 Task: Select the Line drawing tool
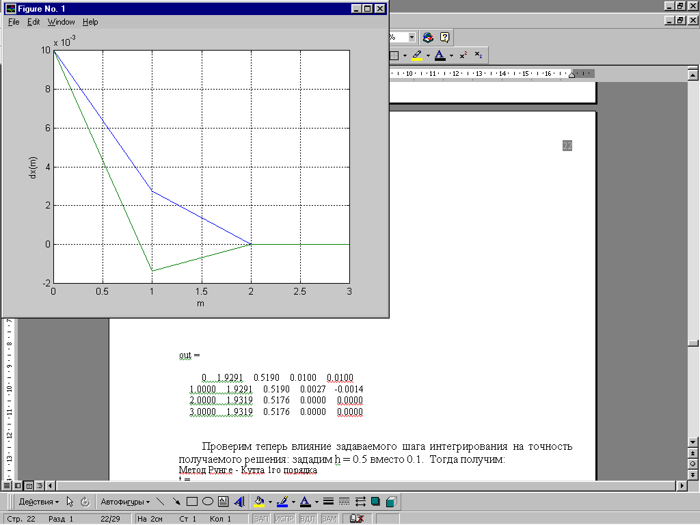coord(161,501)
